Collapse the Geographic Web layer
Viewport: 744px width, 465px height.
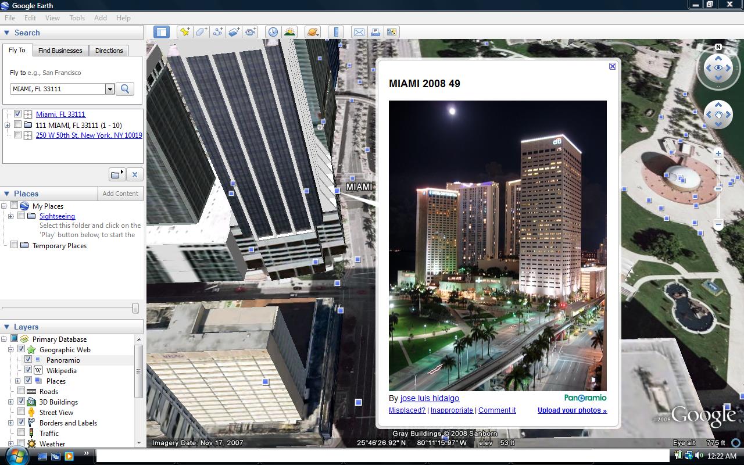tap(11, 350)
